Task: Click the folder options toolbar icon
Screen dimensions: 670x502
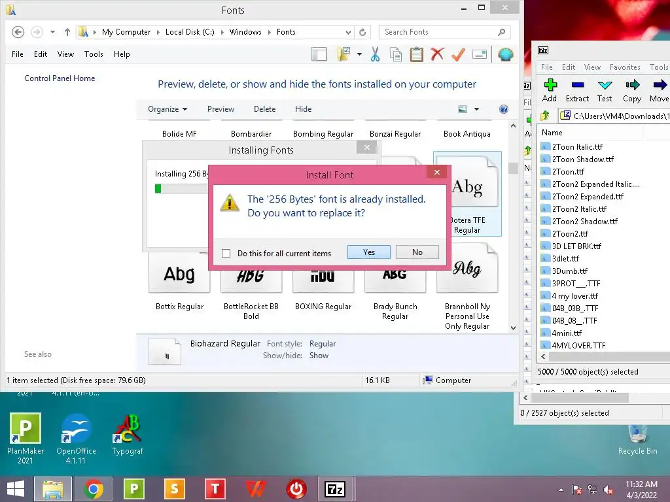Action: (x=344, y=54)
